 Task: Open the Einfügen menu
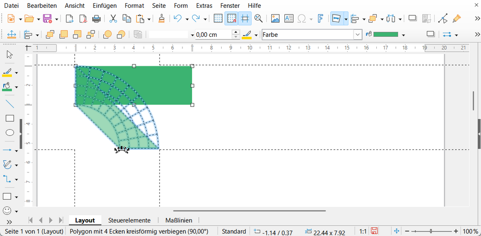pyautogui.click(x=104, y=6)
